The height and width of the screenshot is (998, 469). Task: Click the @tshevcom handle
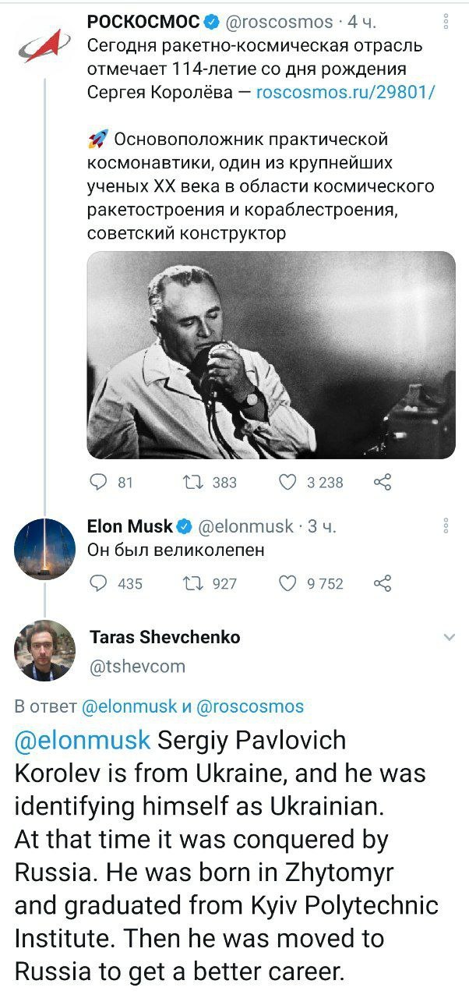click(x=138, y=667)
